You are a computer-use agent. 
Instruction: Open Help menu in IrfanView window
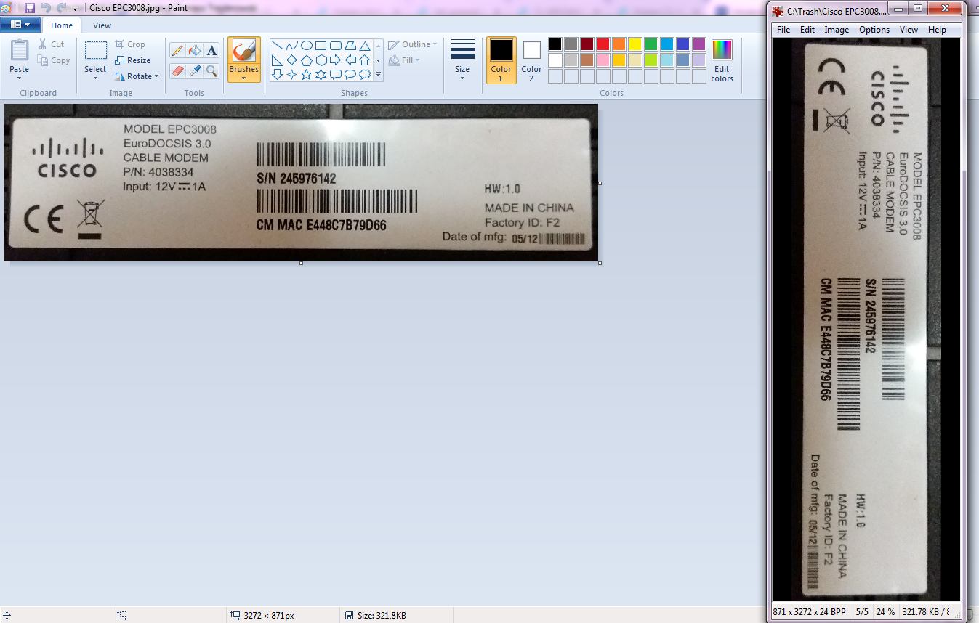click(x=938, y=30)
